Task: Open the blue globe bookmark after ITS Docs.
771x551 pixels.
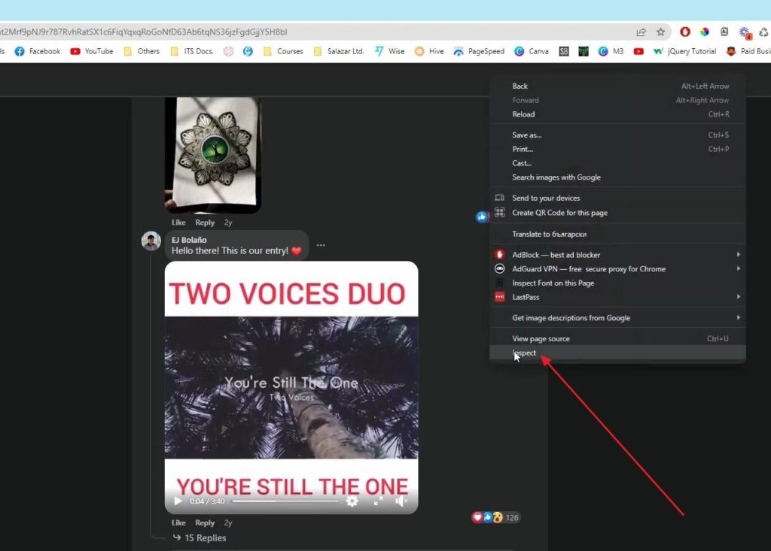Action: pyautogui.click(x=248, y=51)
